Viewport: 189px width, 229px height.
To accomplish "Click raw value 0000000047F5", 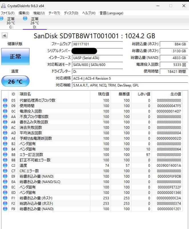I will click(x=169, y=106).
